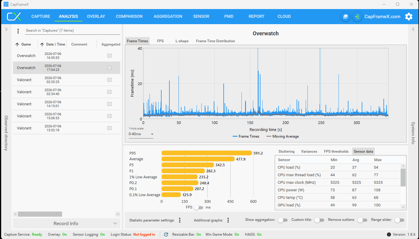Click the screenshot gallery icon in header
The width and height of the screenshot is (419, 239).
345,17
